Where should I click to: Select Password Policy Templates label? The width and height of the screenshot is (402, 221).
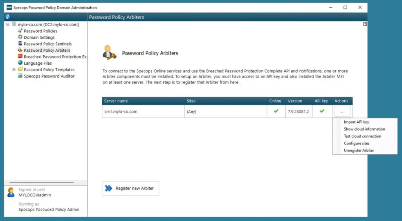point(49,70)
